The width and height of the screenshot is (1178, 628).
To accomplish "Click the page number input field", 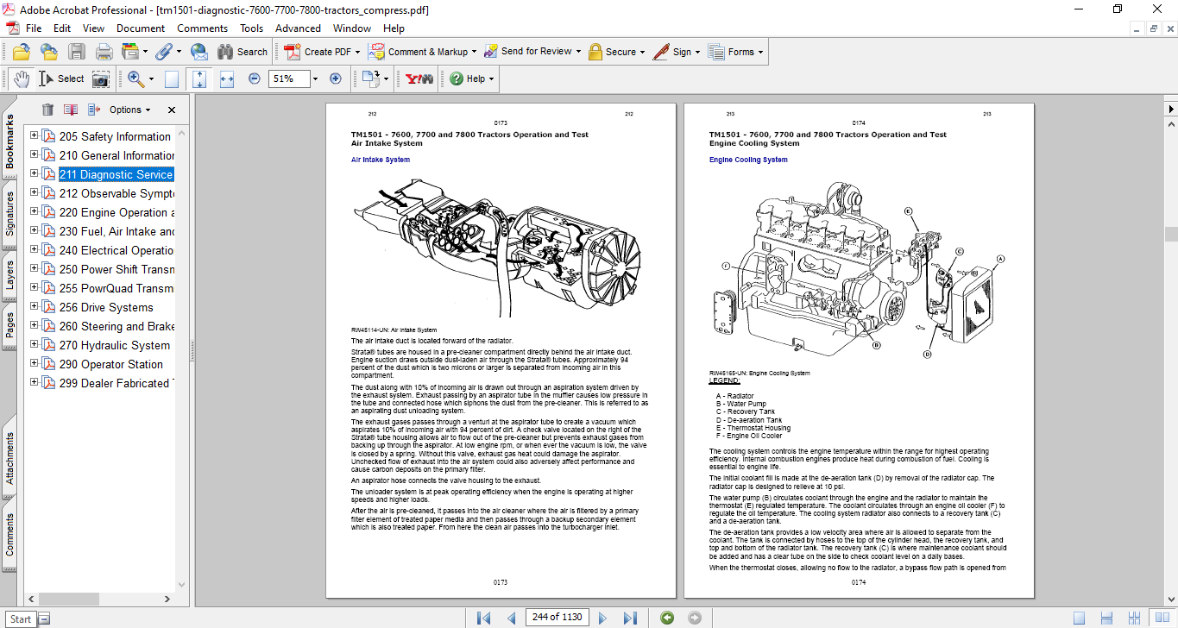I will [x=557, y=618].
